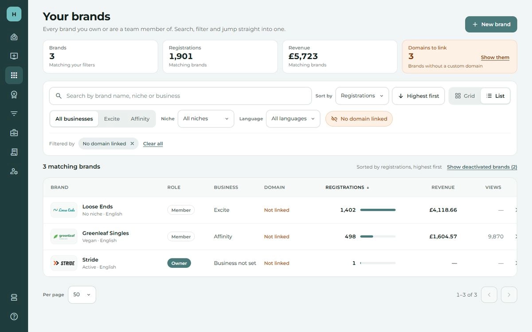
Task: Click the Brands summary card
Action: 101,57
